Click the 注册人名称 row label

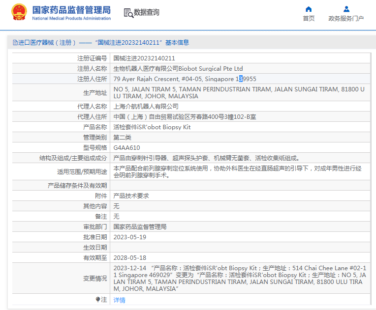pos(92,69)
